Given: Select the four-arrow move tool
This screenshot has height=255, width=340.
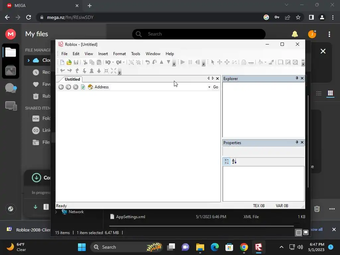Looking at the screenshot, I should (220, 62).
